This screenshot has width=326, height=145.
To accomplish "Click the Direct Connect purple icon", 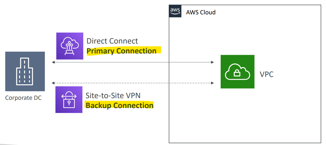I will point(70,46).
